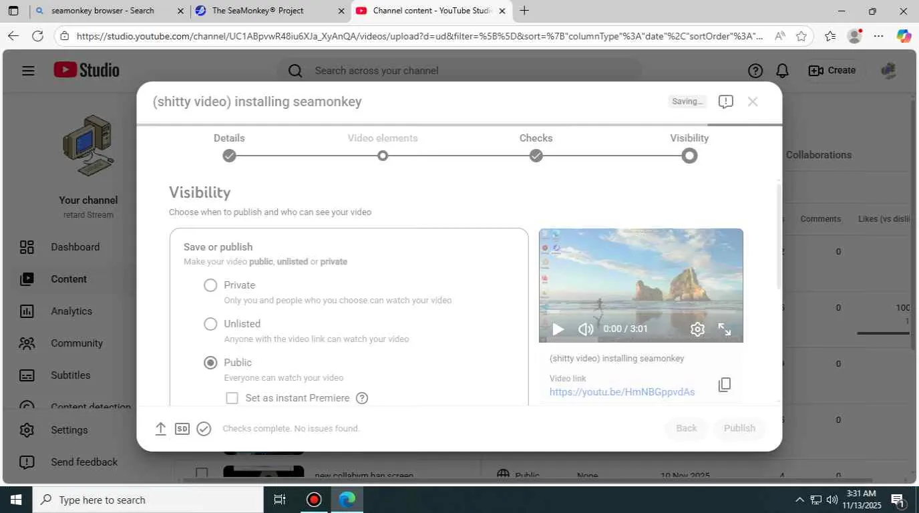Viewport: 919px width, 513px height.
Task: Mute the video preview volume
Action: pos(586,329)
